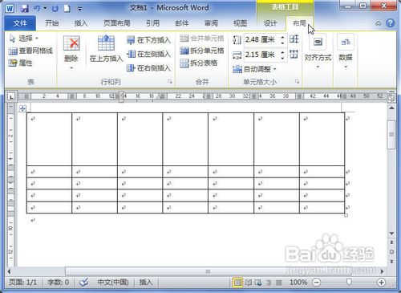Click 在上方插入 insert row above
This screenshot has width=401, height=293.
tap(106, 48)
